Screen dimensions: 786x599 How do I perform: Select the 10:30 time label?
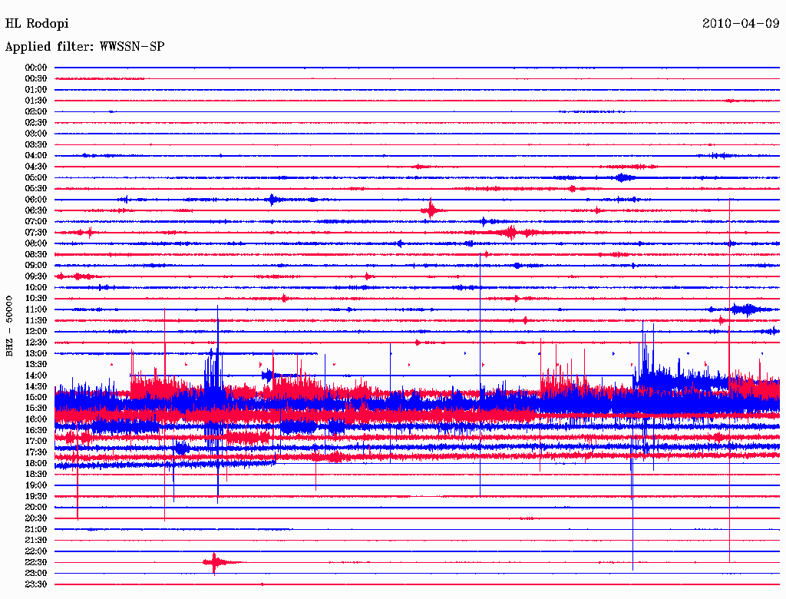36,299
